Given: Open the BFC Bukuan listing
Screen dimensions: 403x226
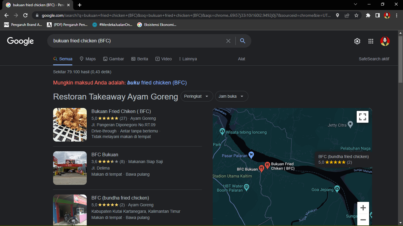Looking at the screenshot, I should 105,154.
